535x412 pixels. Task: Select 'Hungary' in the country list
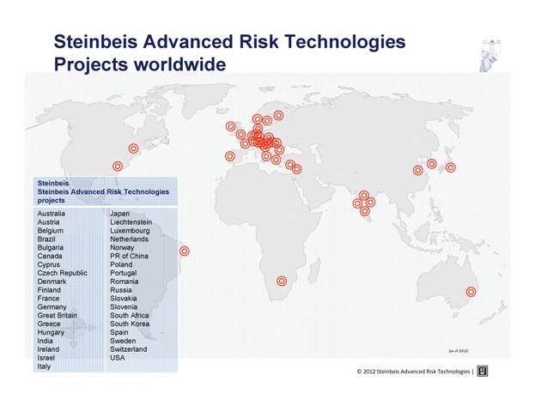[51, 332]
